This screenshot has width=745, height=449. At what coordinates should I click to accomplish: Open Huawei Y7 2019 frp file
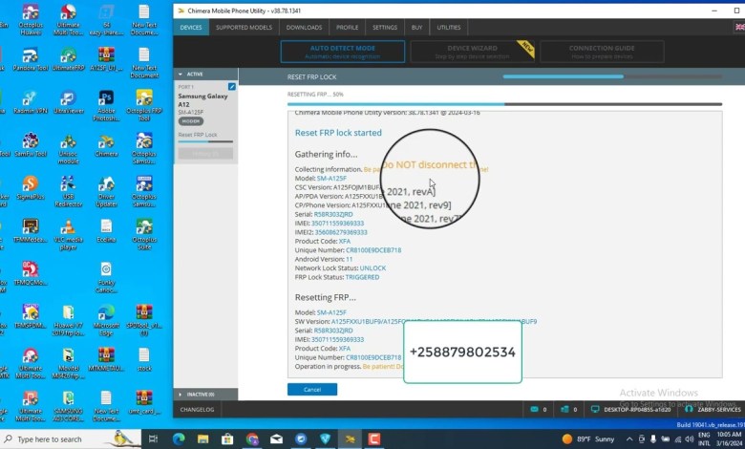69,320
